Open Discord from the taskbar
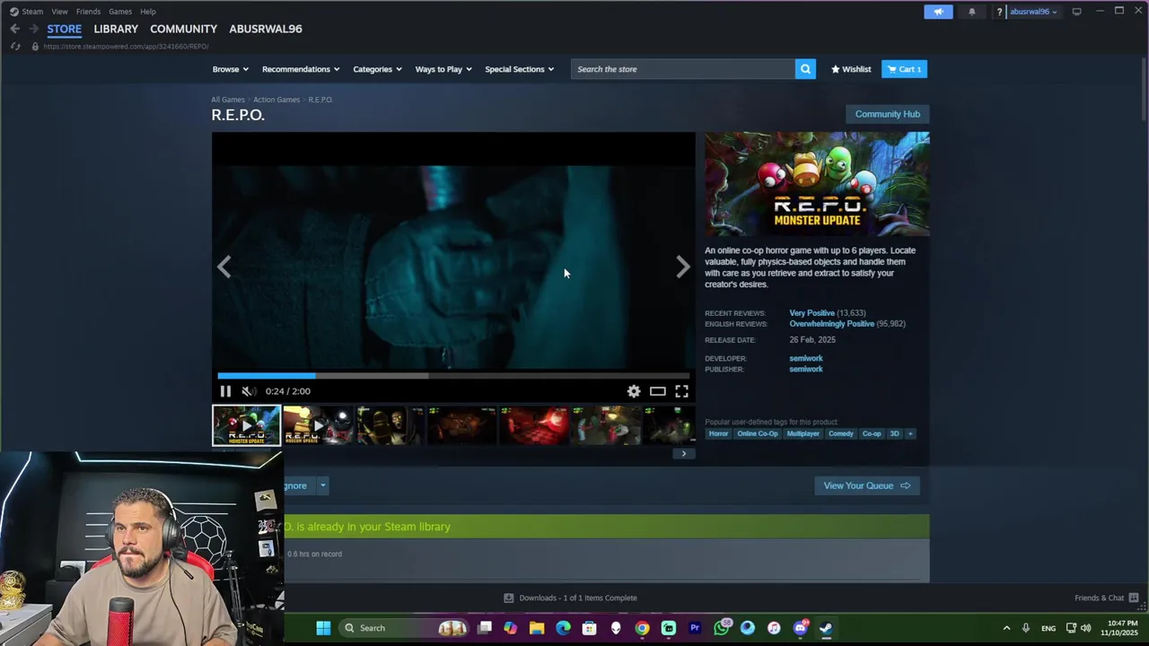The image size is (1149, 646). 801,628
